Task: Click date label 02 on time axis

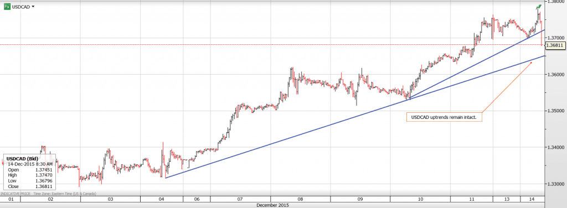Action: tap(50, 199)
